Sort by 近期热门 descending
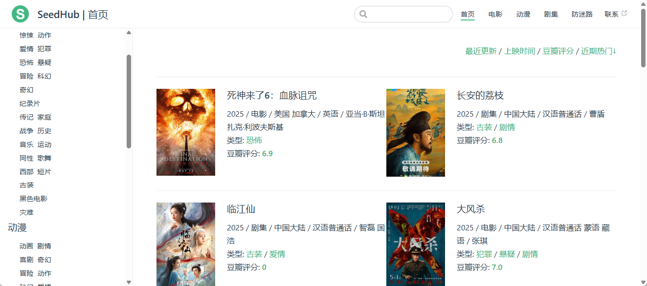The width and height of the screenshot is (647, 286). (x=599, y=51)
